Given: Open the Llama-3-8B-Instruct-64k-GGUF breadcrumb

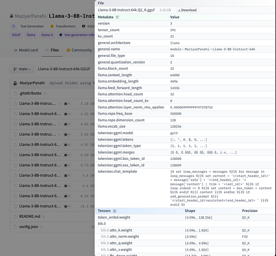Looking at the screenshot, I should tap(64, 69).
